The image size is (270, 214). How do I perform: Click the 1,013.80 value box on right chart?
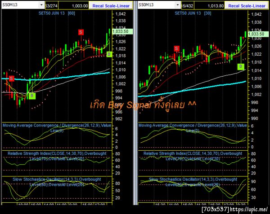209,6
